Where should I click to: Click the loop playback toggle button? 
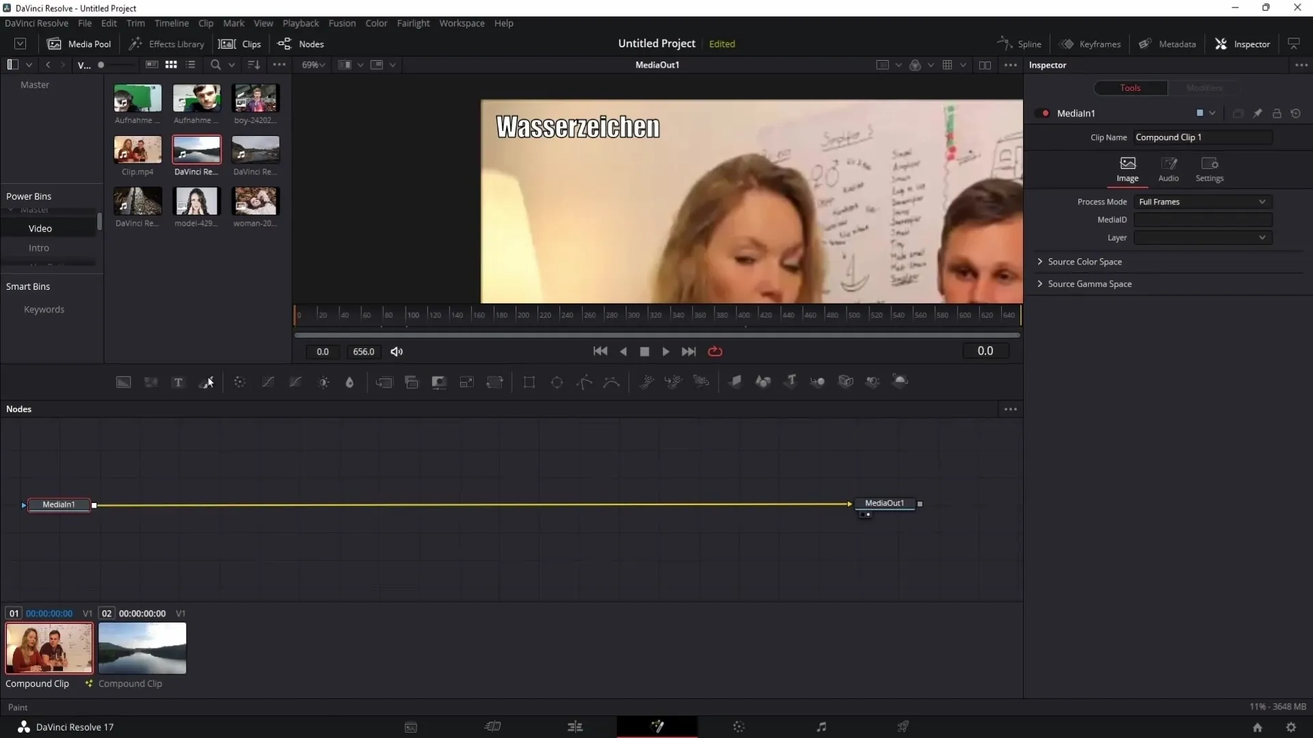click(715, 351)
